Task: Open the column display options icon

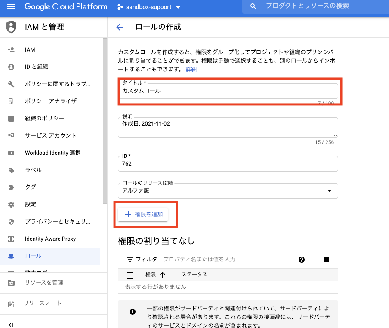Action: pyautogui.click(x=326, y=260)
